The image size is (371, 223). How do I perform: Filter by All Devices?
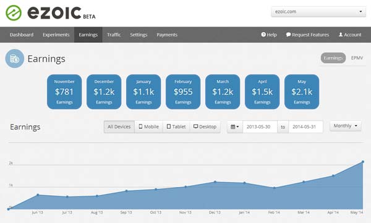coord(119,127)
